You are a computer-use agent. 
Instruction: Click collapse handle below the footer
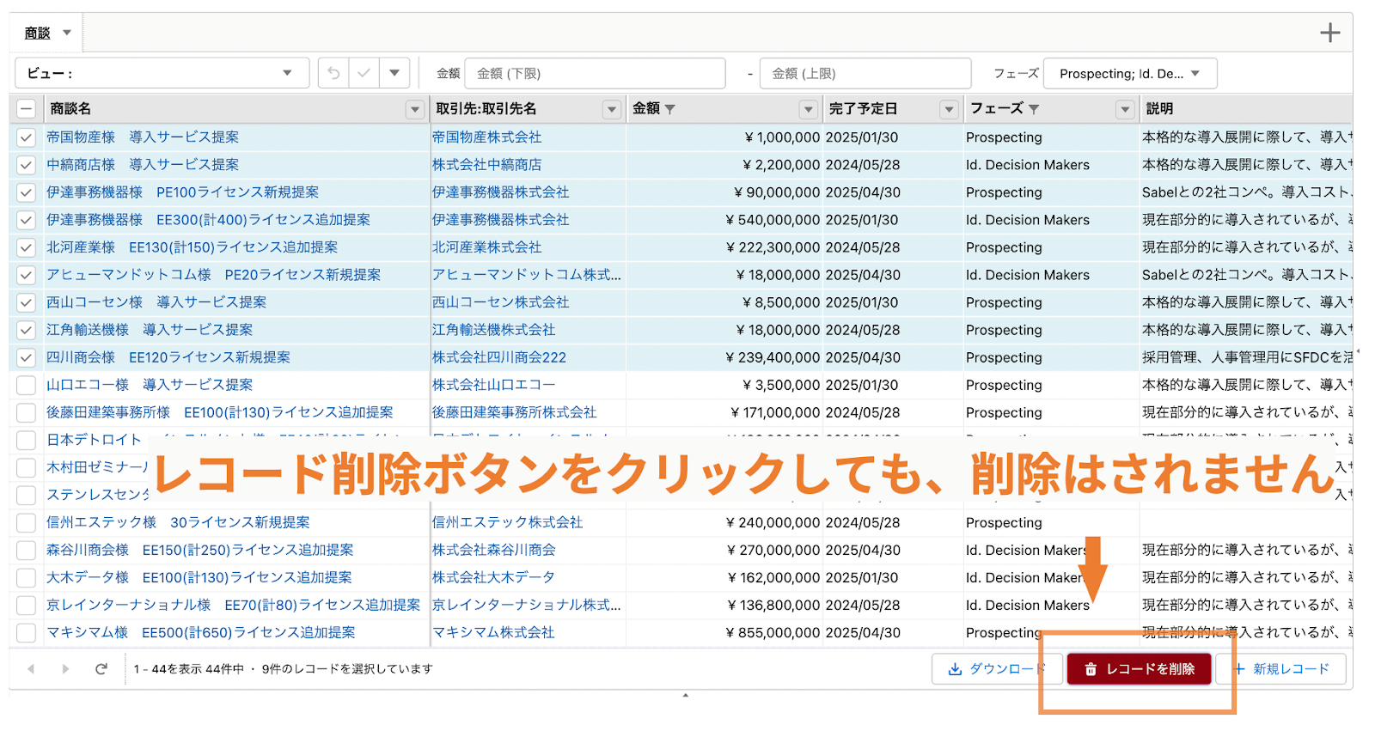(685, 695)
